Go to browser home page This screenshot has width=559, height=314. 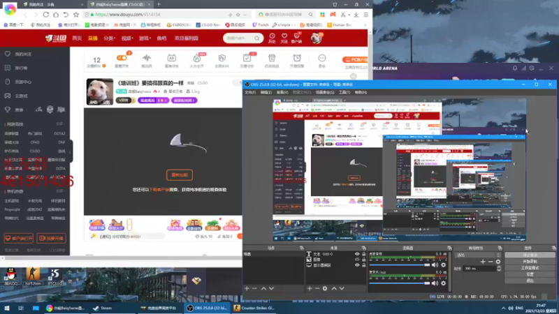click(56, 15)
